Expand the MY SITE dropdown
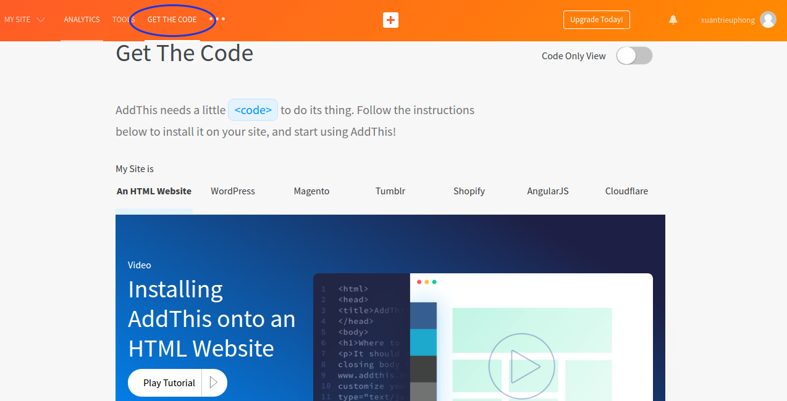 pos(25,20)
